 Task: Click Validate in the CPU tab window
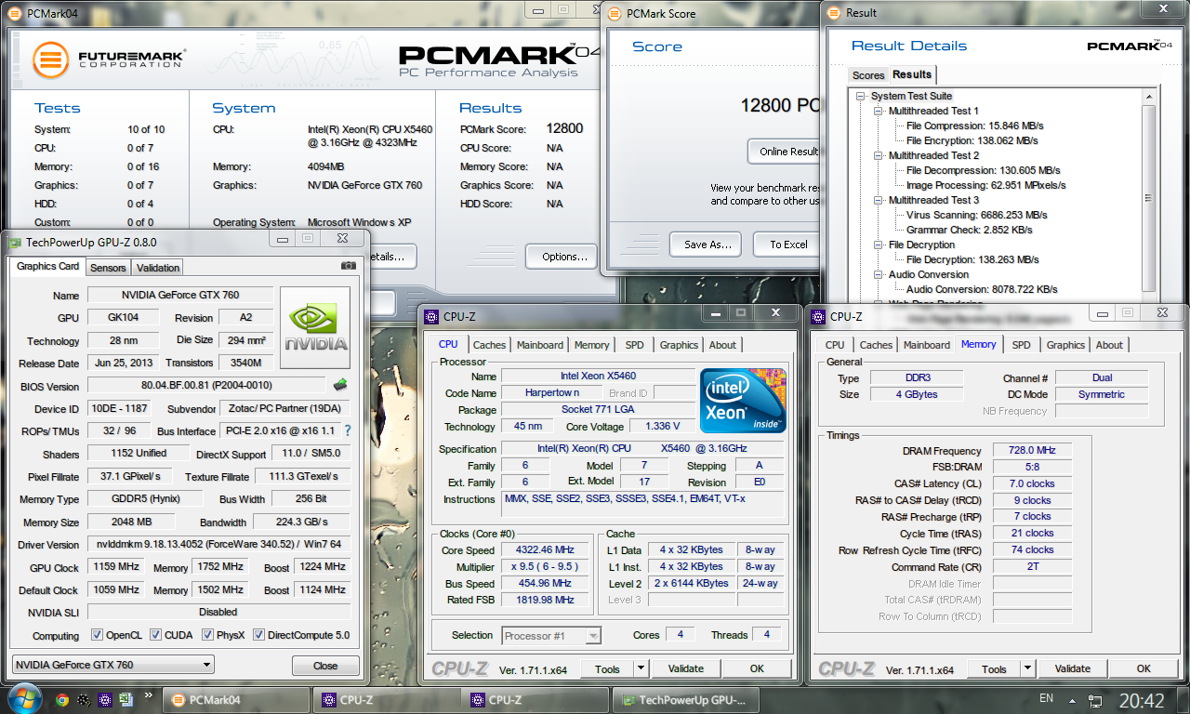coord(686,668)
